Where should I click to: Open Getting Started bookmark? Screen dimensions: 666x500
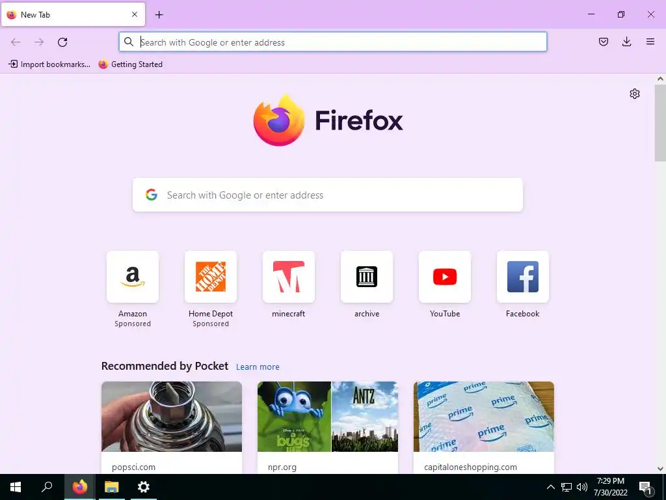pos(130,64)
